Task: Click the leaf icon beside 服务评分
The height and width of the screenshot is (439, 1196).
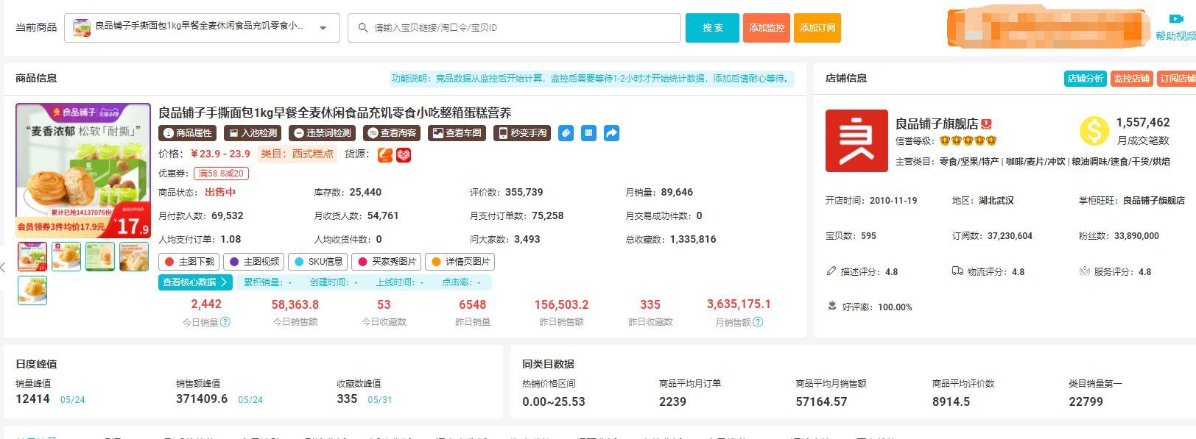Action: pos(1084,271)
